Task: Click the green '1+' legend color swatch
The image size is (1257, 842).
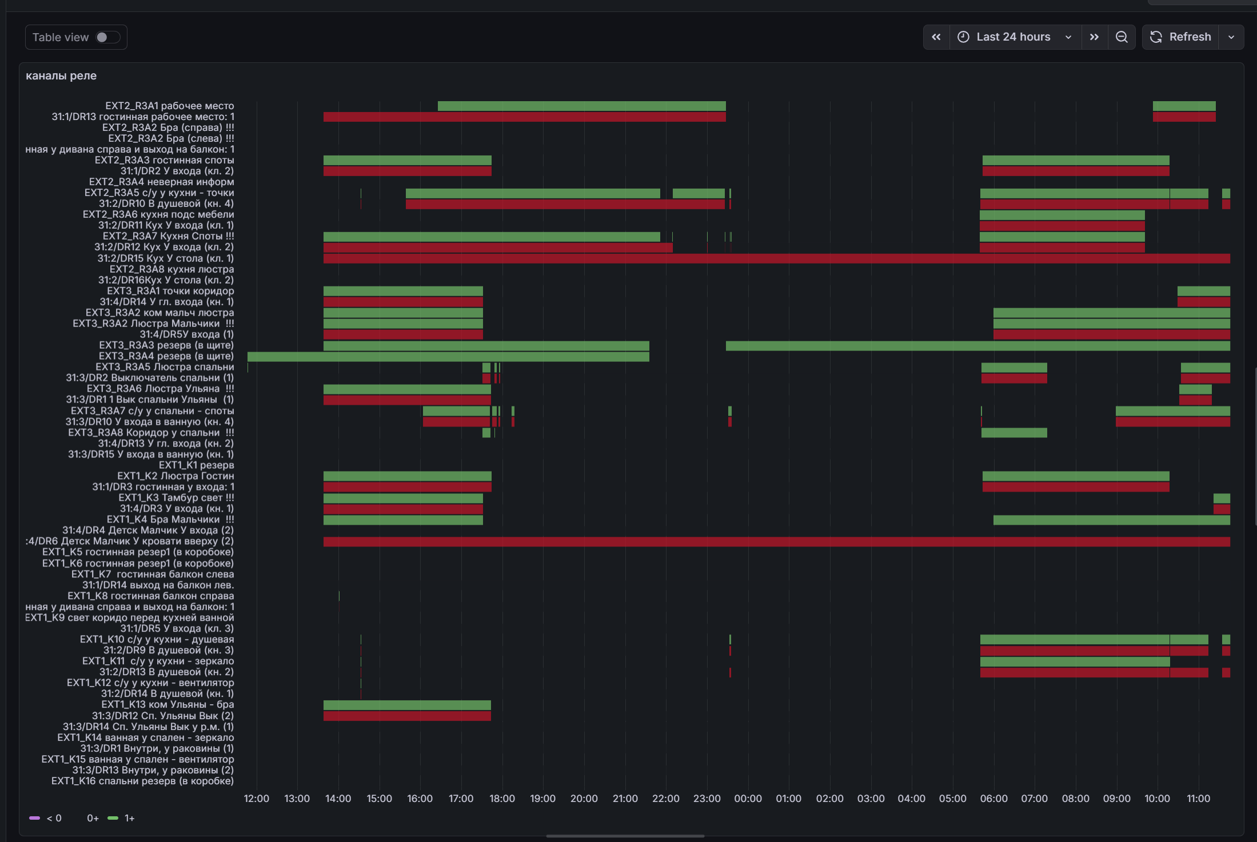Action: click(x=113, y=819)
